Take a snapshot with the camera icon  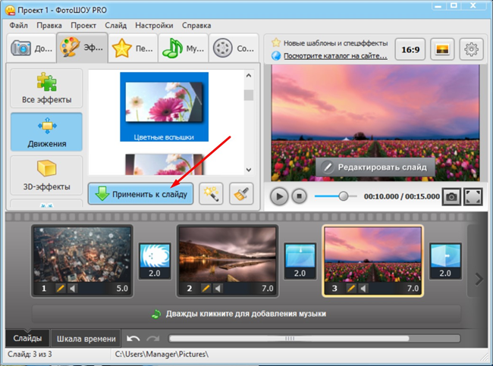(451, 196)
